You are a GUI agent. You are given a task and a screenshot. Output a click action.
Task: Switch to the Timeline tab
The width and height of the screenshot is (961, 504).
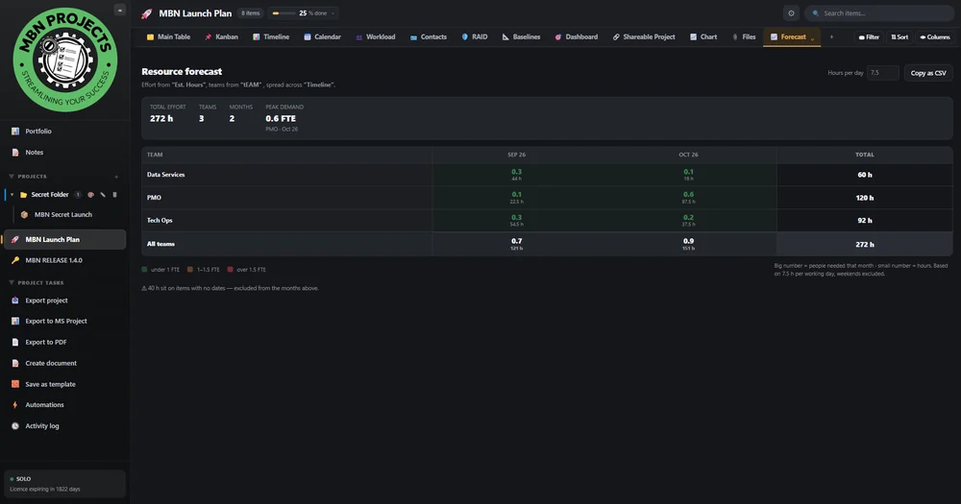tap(271, 36)
